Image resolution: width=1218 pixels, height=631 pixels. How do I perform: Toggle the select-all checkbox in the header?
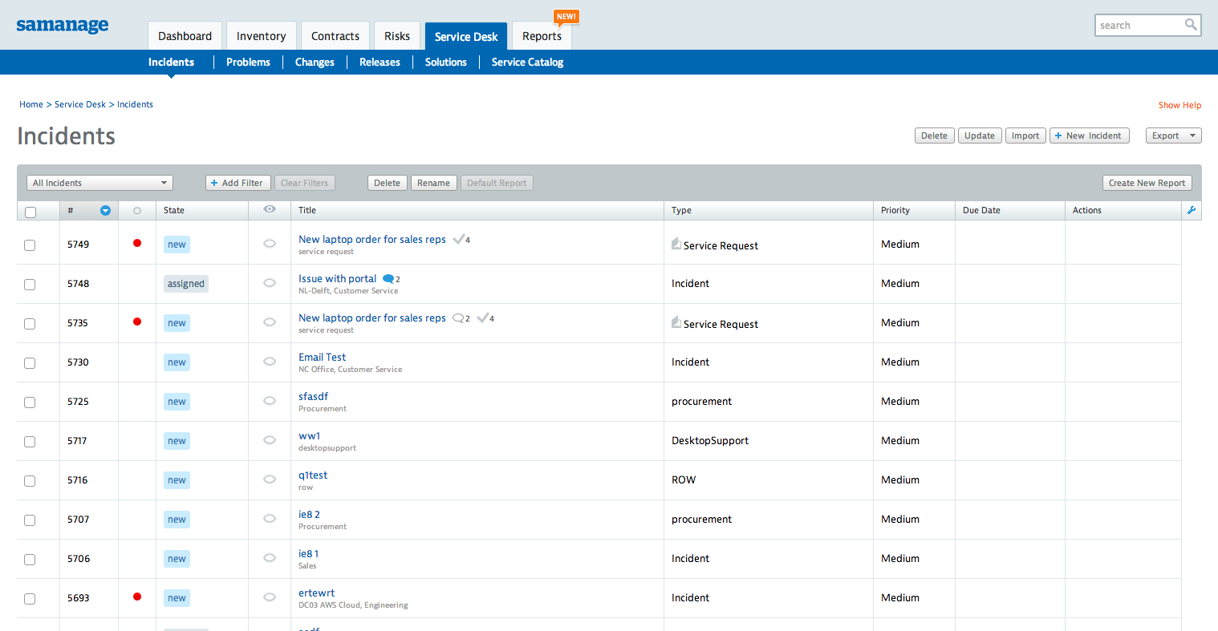tap(30, 210)
